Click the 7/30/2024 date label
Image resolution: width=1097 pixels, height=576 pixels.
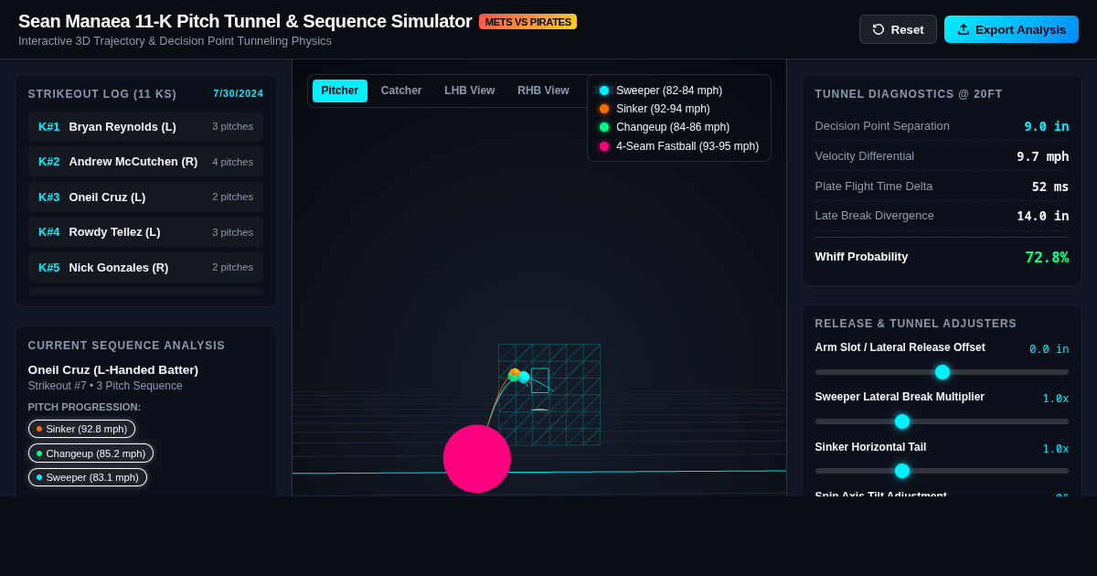pos(239,94)
